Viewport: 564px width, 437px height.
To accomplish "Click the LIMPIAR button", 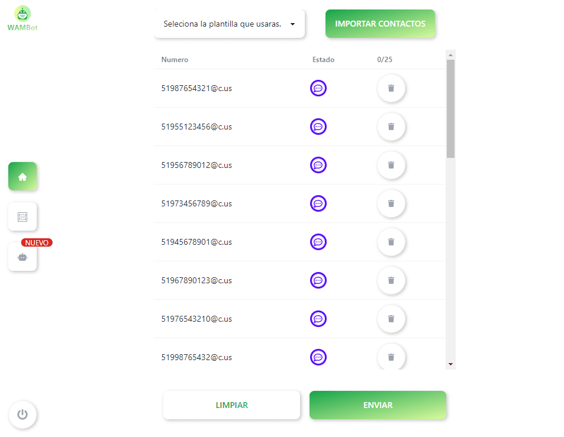I will coord(231,405).
